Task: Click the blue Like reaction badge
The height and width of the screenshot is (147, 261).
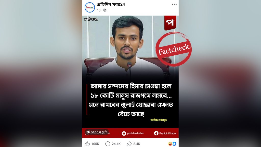Action: [174, 144]
